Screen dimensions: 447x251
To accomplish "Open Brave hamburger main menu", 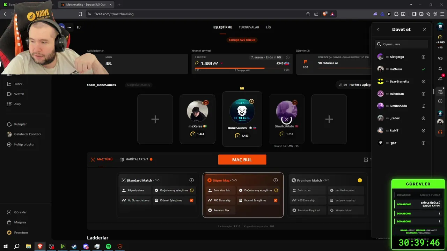I will click(442, 14).
